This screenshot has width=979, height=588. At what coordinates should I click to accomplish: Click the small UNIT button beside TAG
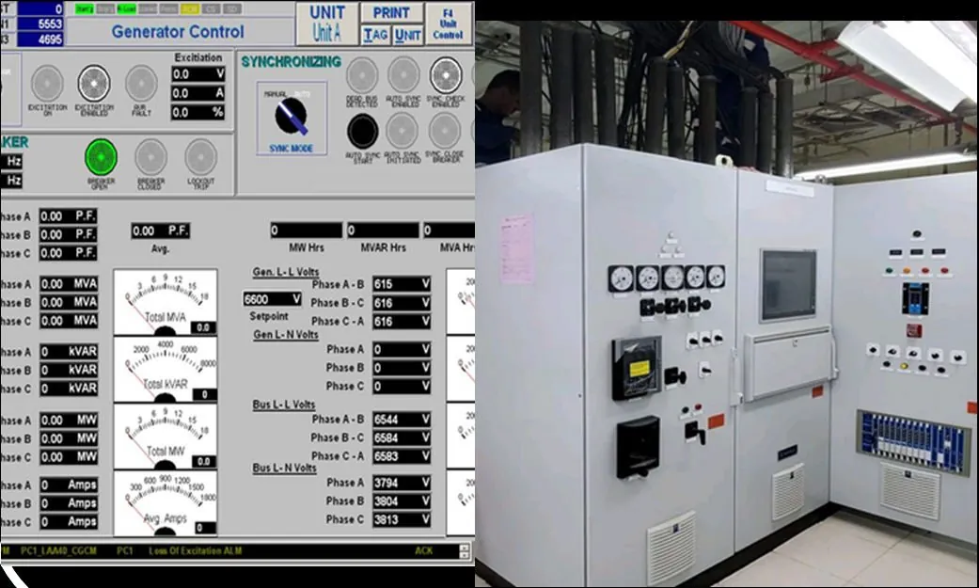pyautogui.click(x=408, y=35)
